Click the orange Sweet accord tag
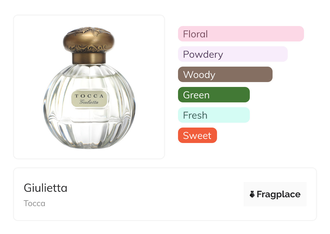 click(x=197, y=135)
